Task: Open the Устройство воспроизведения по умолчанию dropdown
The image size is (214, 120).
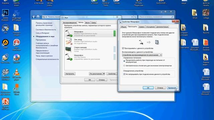Action: pyautogui.click(x=142, y=55)
